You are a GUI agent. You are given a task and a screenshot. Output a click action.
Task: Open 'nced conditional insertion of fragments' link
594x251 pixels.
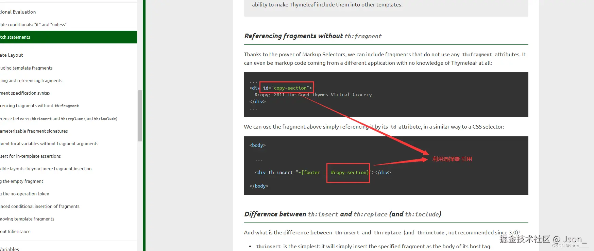pyautogui.click(x=39, y=206)
